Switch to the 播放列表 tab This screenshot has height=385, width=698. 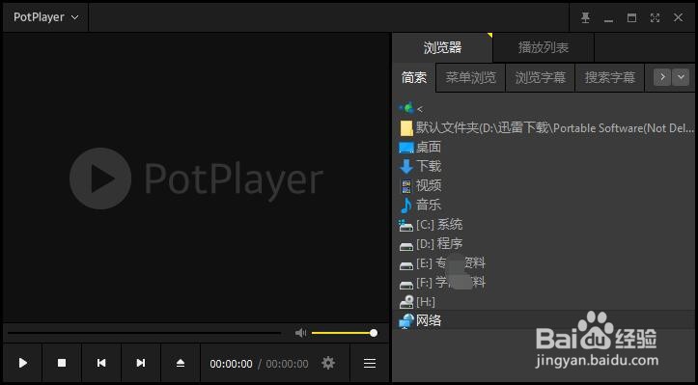pyautogui.click(x=544, y=47)
